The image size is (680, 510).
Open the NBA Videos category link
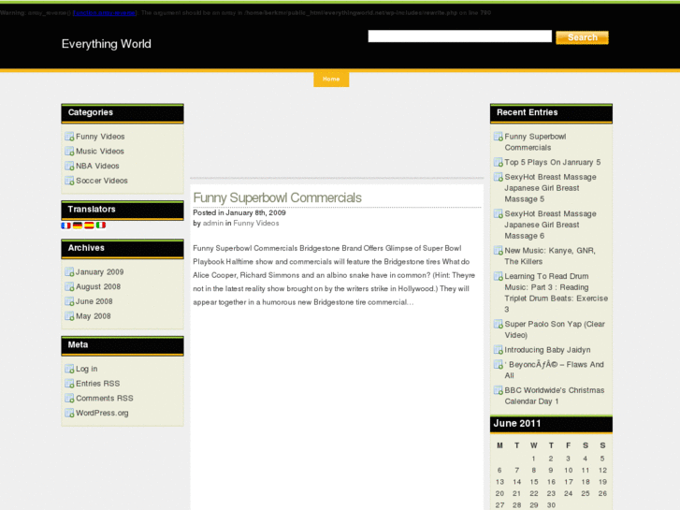tap(97, 167)
